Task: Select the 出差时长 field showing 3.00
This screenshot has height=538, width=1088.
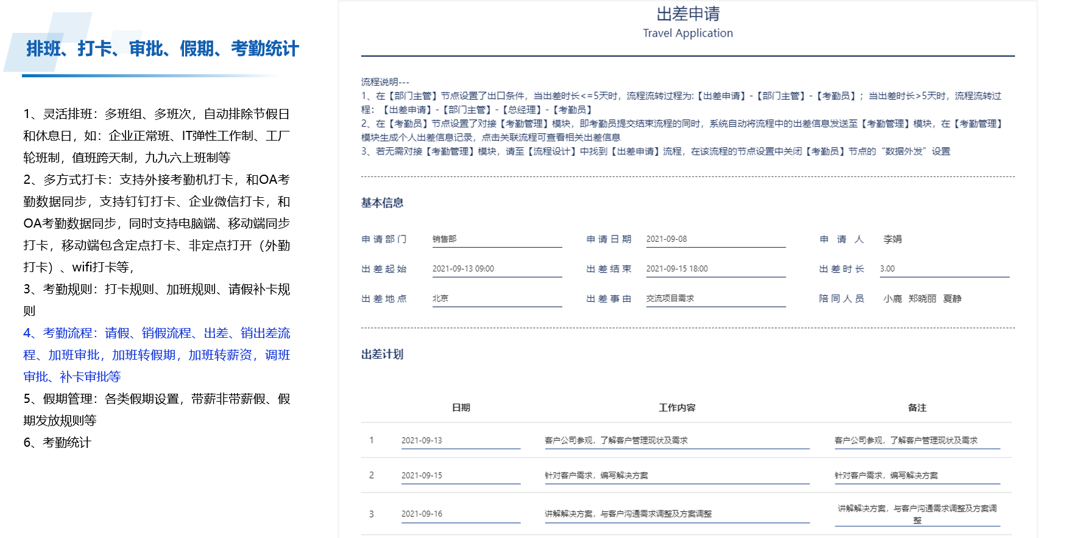Action: tap(945, 269)
